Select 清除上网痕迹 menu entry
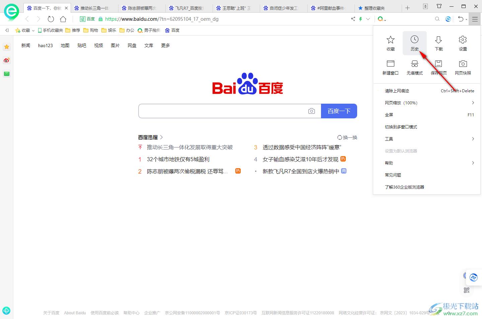 pyautogui.click(x=427, y=91)
